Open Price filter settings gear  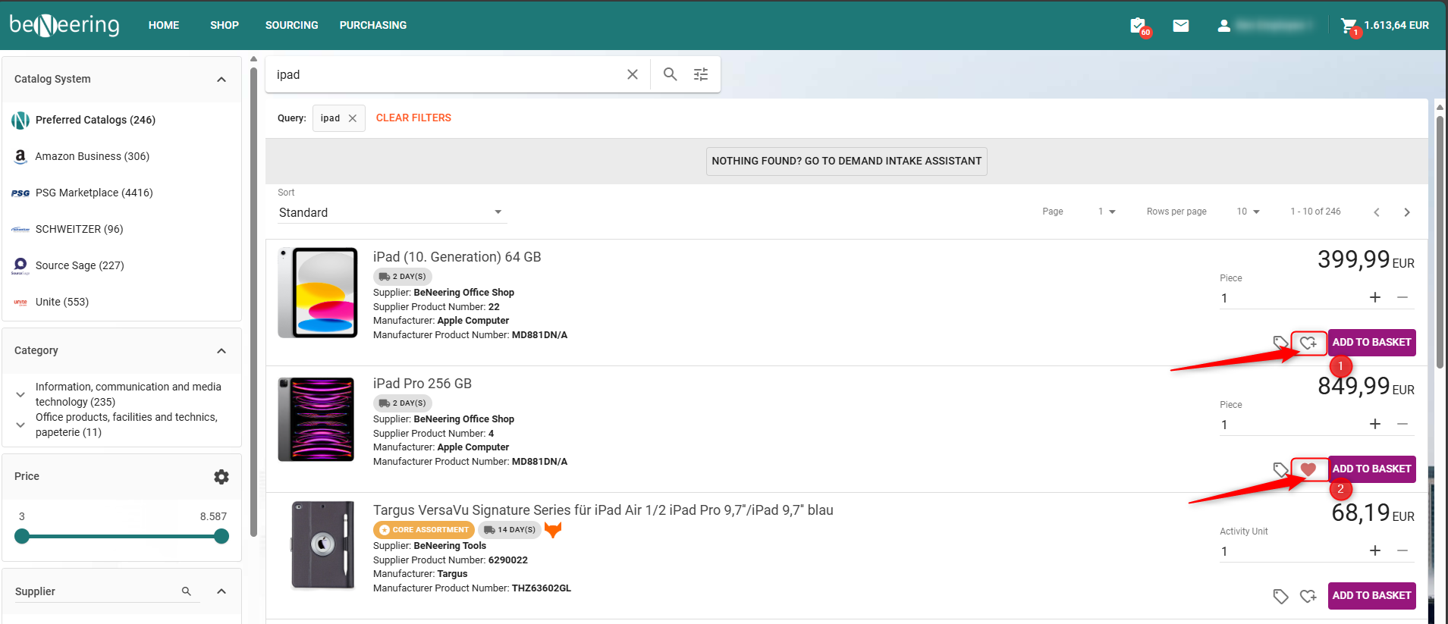(x=221, y=477)
